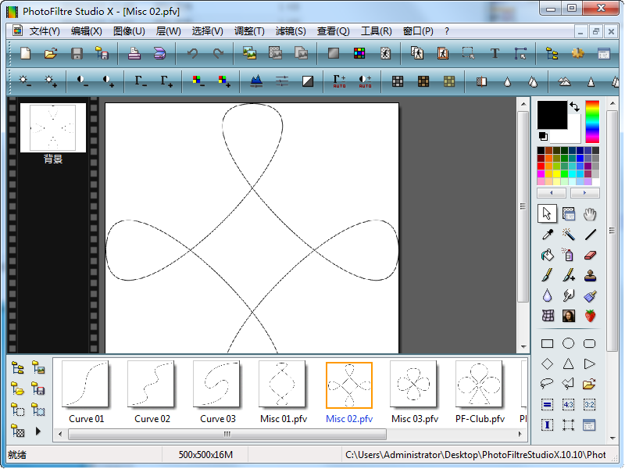Open the 文件(Y) menu
Screen dimensions: 625x469
pyautogui.click(x=45, y=31)
